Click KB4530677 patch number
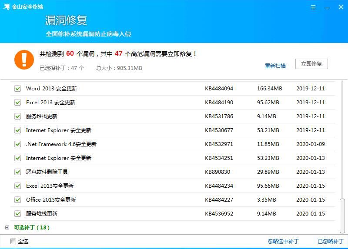 coord(219,130)
